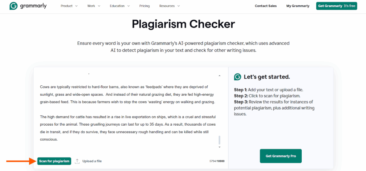Open the Resources dropdown chevron

(x=179, y=6)
